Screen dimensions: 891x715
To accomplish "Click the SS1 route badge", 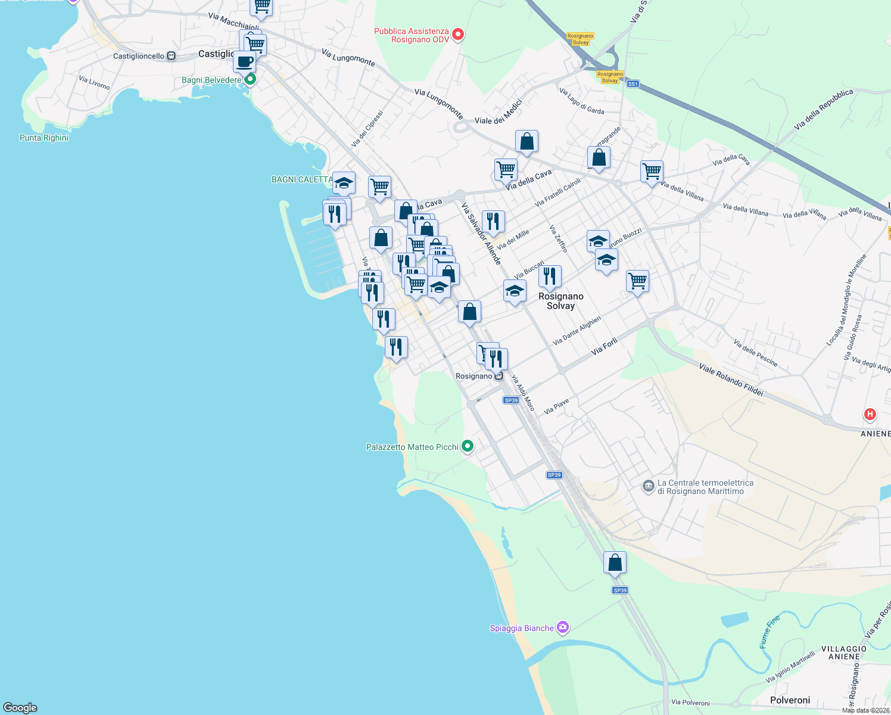I will click(633, 83).
